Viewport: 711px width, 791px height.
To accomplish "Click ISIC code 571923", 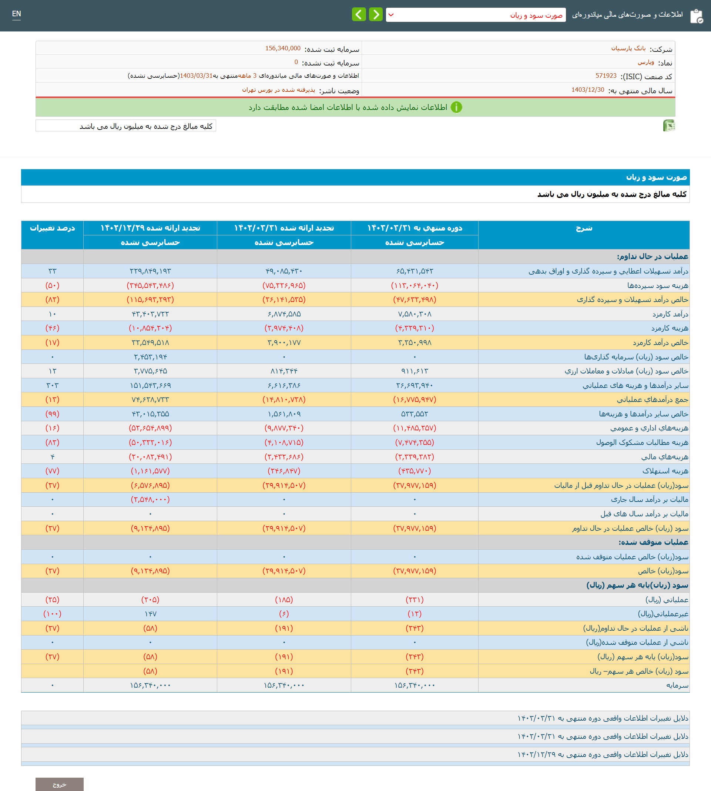I will point(606,76).
